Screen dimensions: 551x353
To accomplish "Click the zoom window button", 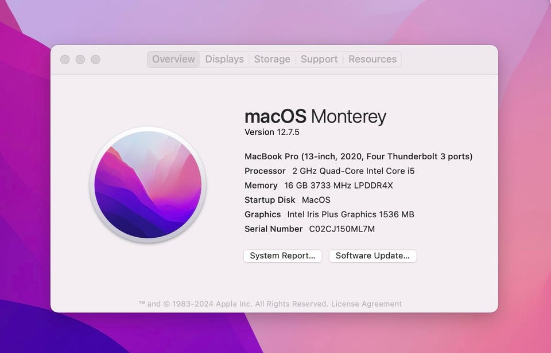I will pyautogui.click(x=96, y=60).
